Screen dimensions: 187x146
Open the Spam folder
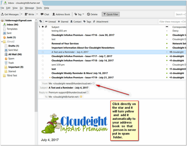point(11,59)
